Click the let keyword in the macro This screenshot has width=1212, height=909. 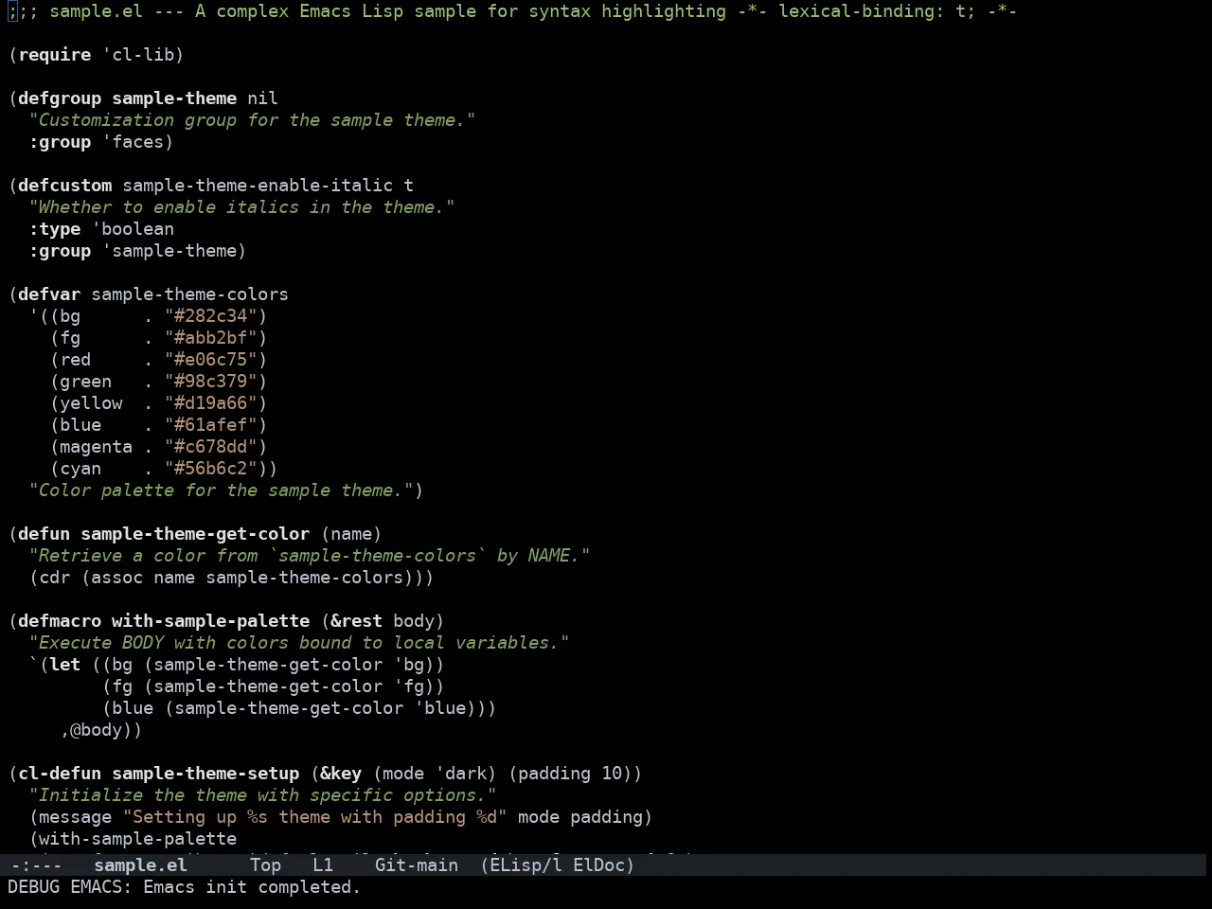65,665
